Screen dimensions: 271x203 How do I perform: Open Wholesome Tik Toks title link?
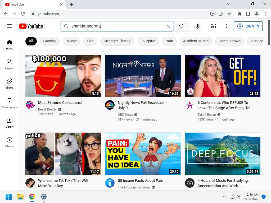(63, 183)
